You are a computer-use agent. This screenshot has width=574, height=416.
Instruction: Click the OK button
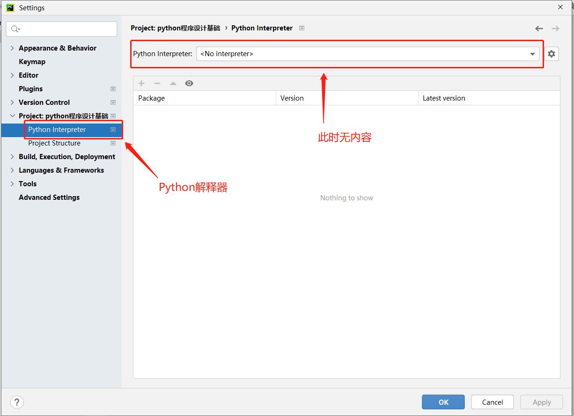tap(443, 402)
